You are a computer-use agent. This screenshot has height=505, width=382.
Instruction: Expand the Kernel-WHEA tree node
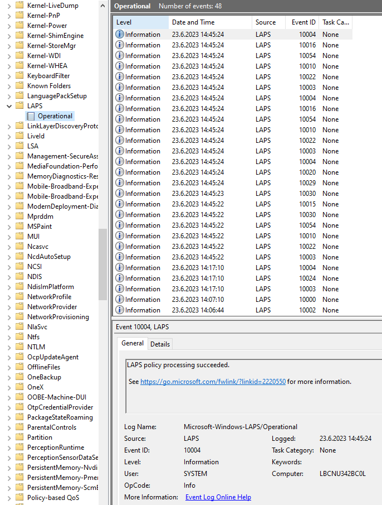point(9,66)
